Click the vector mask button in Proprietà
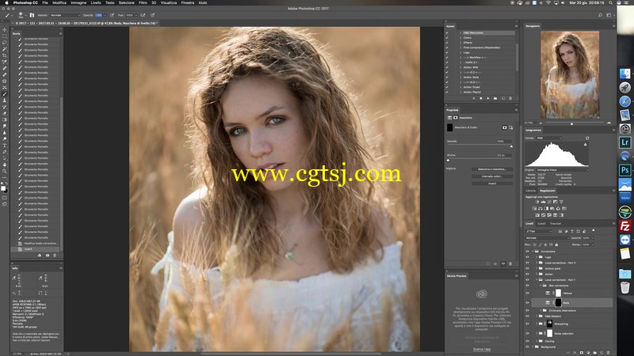634x356 pixels. point(510,127)
